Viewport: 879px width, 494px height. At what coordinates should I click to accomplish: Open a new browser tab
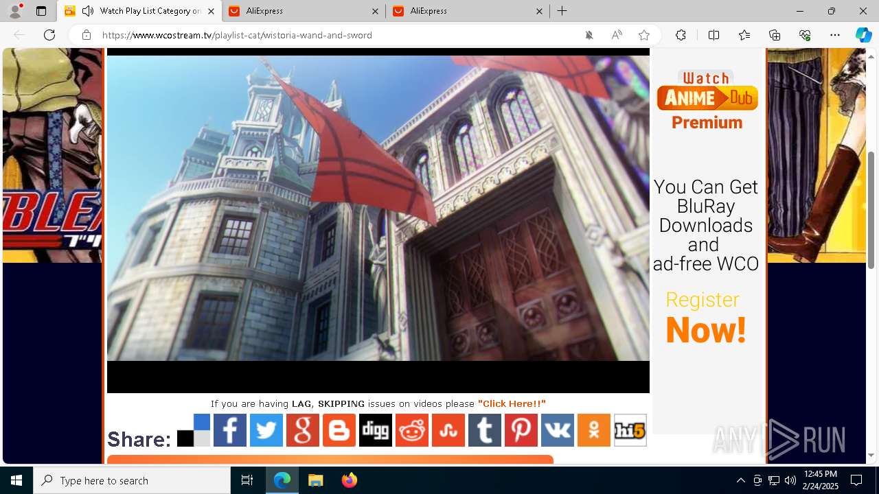point(562,11)
